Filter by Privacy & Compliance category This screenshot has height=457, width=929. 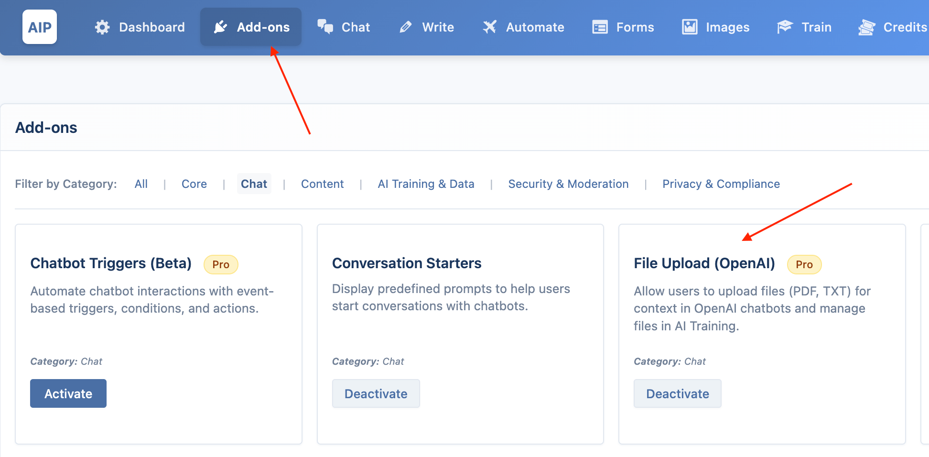click(721, 184)
